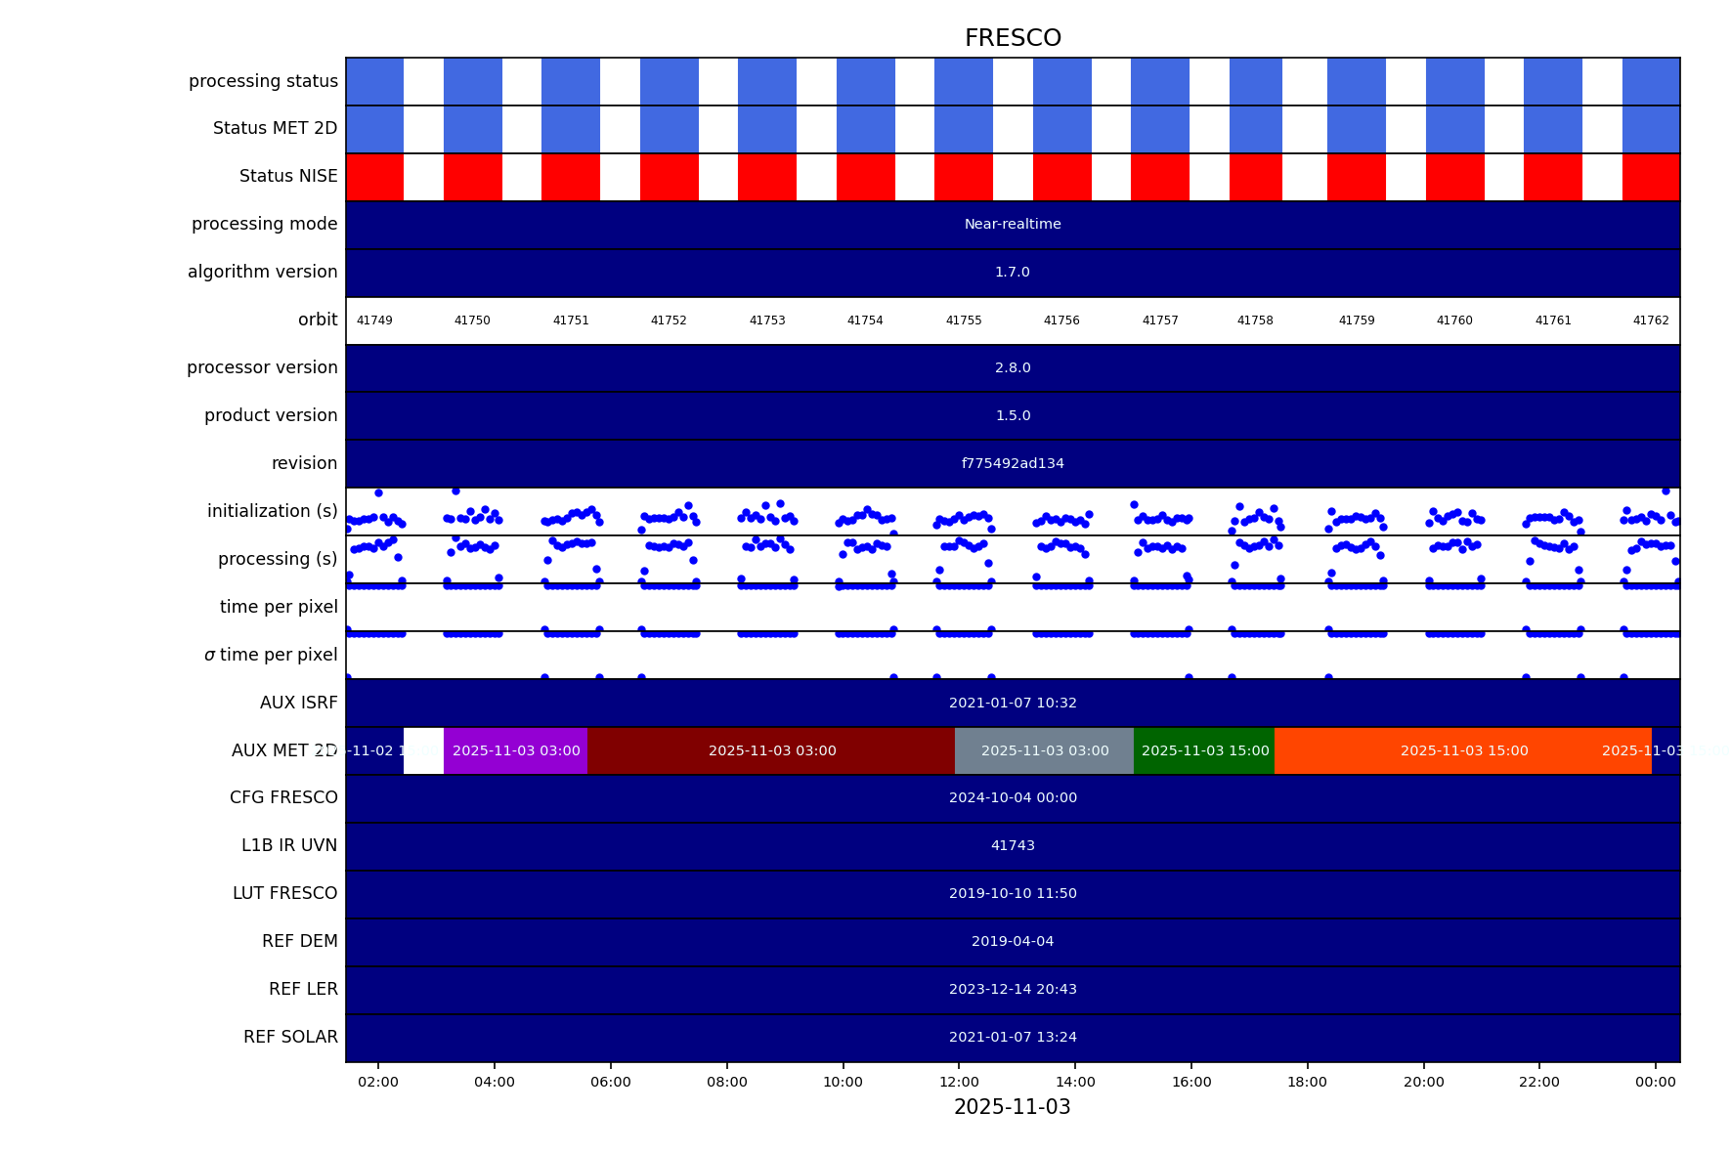The image size is (1731, 1154).
Task: Click the 12:00 tick on time axis
Action: coord(959,1082)
